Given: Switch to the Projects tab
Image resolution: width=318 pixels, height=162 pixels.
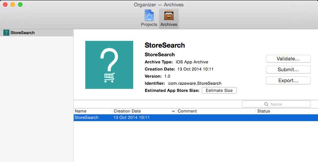Looking at the screenshot, I should [x=149, y=18].
